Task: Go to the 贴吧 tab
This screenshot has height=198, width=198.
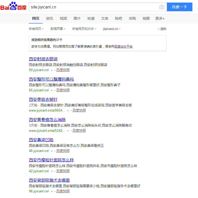Action: tap(119, 18)
